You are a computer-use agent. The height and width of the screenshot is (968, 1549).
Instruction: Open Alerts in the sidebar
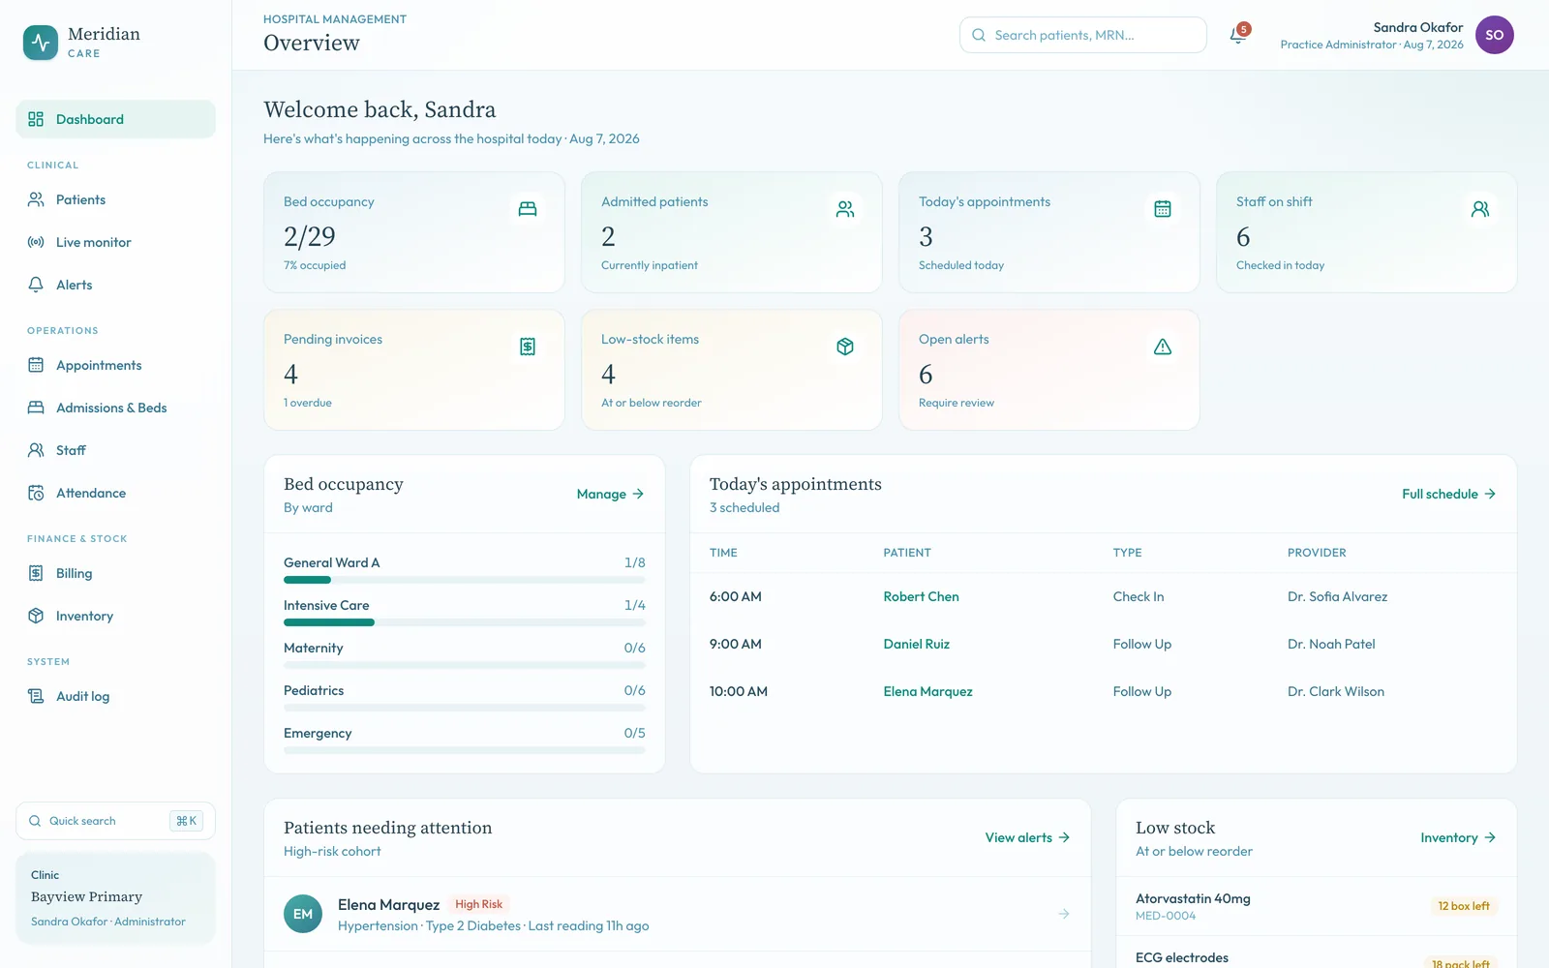click(x=115, y=285)
